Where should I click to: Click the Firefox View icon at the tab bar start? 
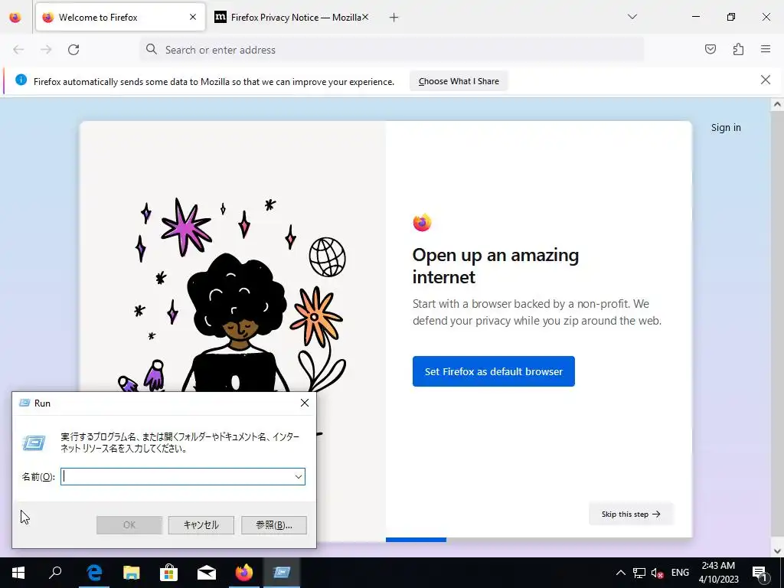click(15, 18)
